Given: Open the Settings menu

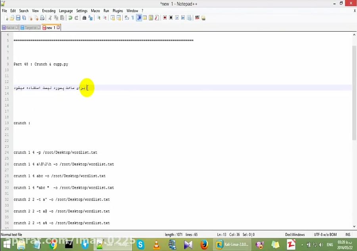Looking at the screenshot, I should [82, 11].
